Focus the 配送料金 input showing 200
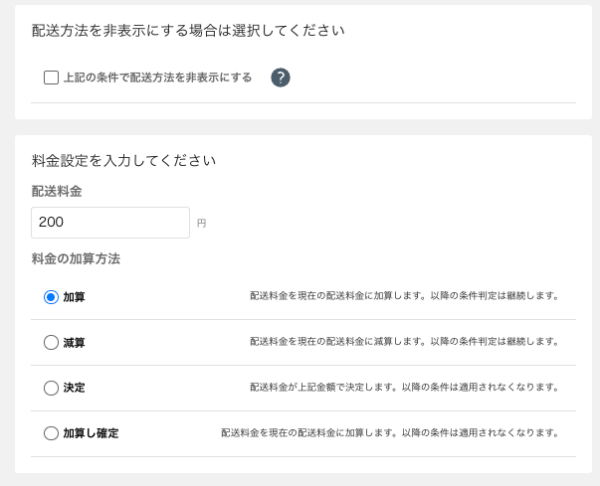600x486 pixels. (109, 223)
